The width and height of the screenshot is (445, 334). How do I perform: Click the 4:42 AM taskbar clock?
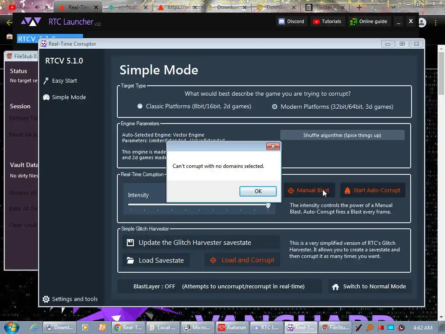pyautogui.click(x=423, y=328)
